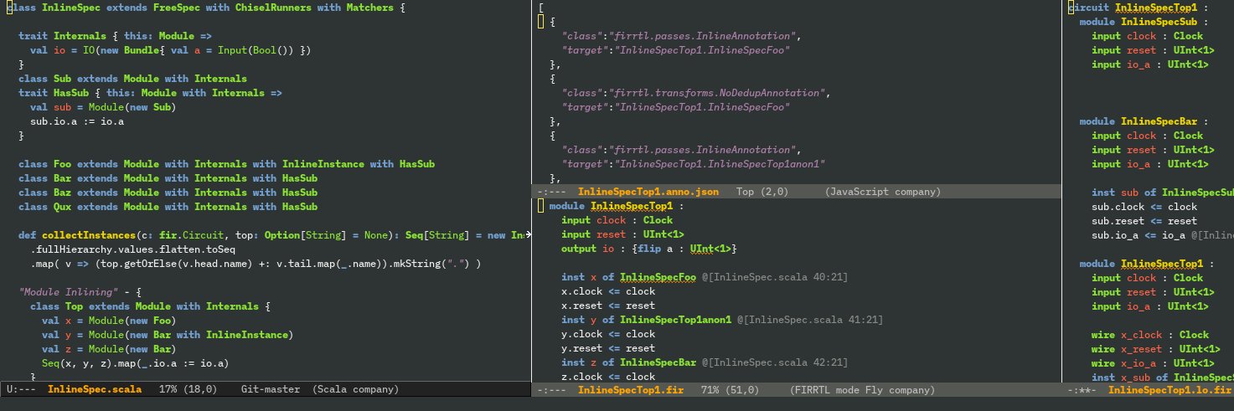This screenshot has width=1234, height=411.
Task: Click the 'val z = Module(new Bar)' line
Action: pyautogui.click(x=109, y=349)
